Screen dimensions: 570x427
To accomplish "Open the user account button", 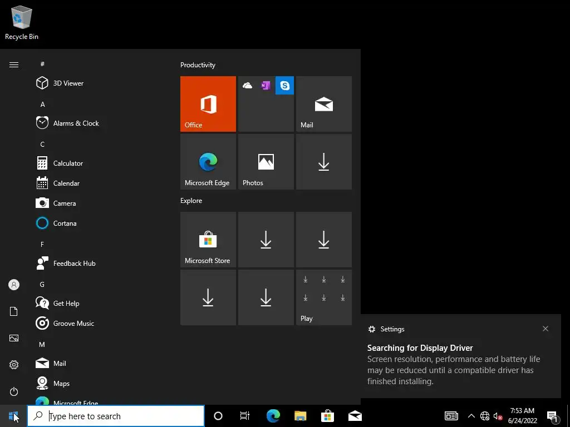I will (x=14, y=285).
